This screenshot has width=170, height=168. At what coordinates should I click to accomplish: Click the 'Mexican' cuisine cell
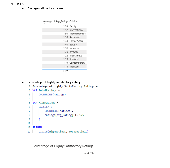74,67
